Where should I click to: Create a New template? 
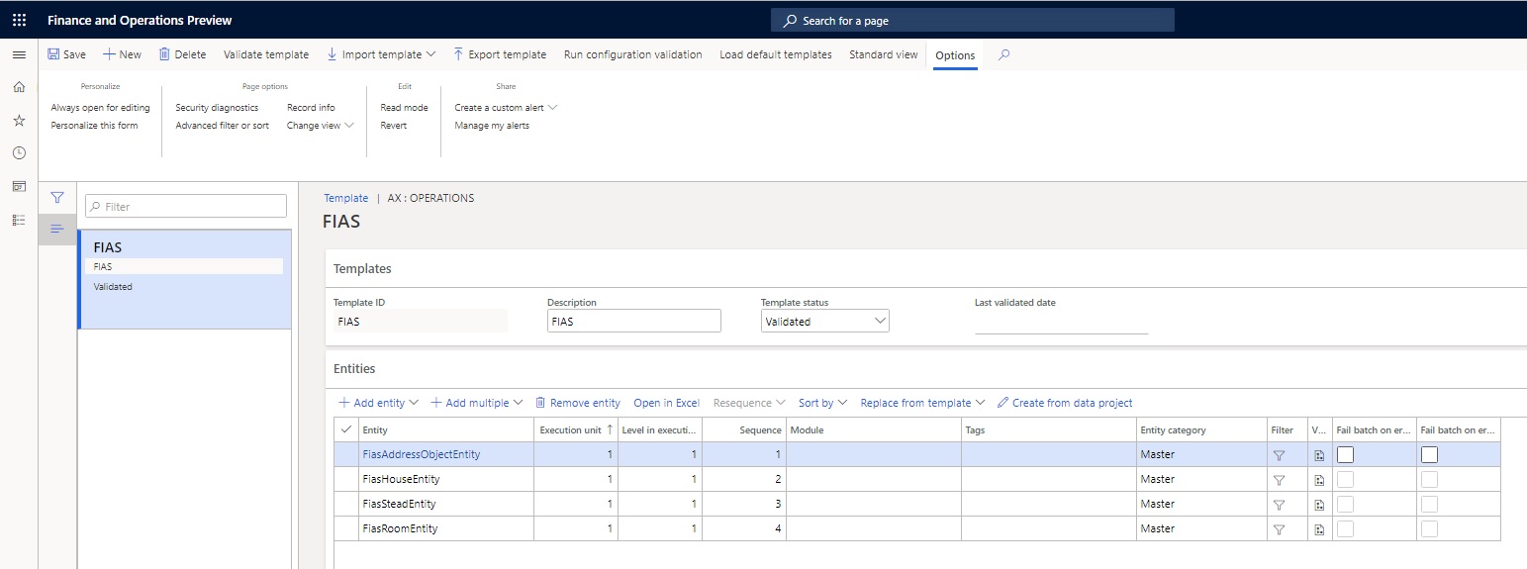pos(122,54)
